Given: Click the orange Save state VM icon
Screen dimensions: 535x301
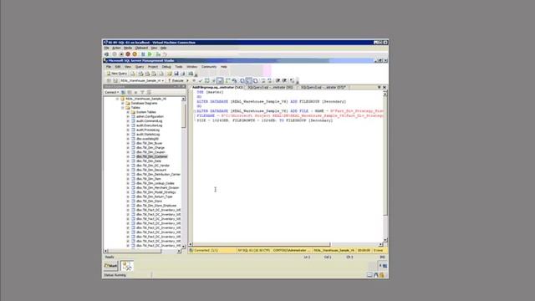Looking at the screenshot, I should pyautogui.click(x=135, y=54).
